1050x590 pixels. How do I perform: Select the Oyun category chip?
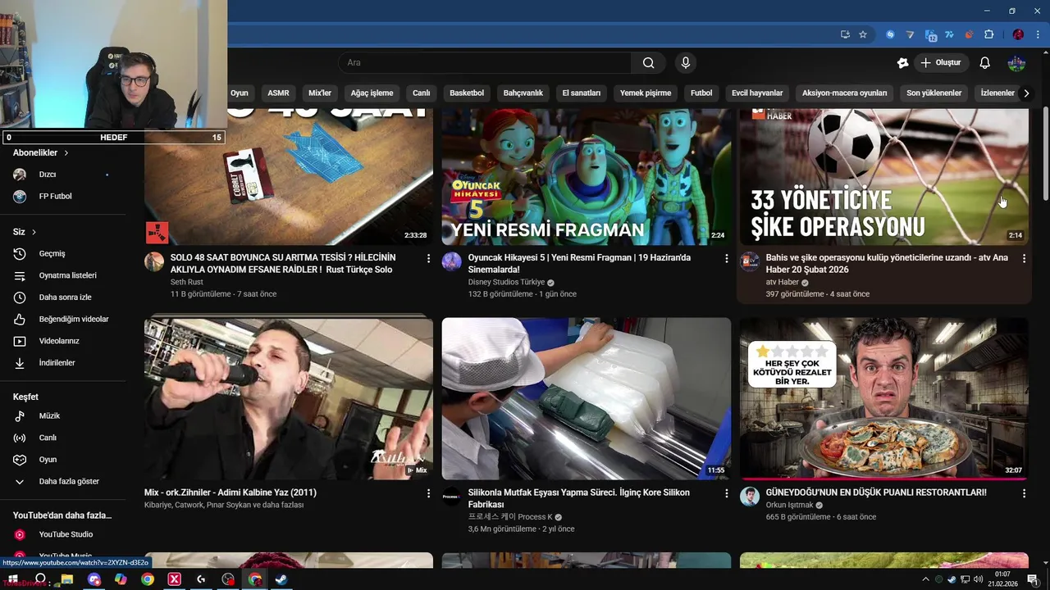[x=239, y=93]
